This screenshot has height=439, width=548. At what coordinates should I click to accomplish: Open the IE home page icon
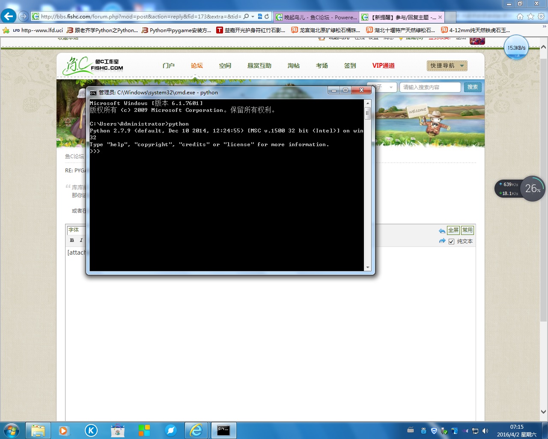point(520,16)
